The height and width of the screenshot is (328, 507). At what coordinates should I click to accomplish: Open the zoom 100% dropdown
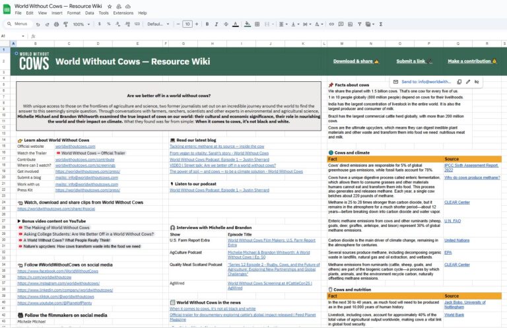click(81, 24)
